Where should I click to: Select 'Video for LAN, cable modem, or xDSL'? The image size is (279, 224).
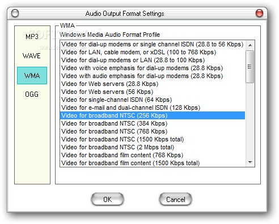click(153, 52)
